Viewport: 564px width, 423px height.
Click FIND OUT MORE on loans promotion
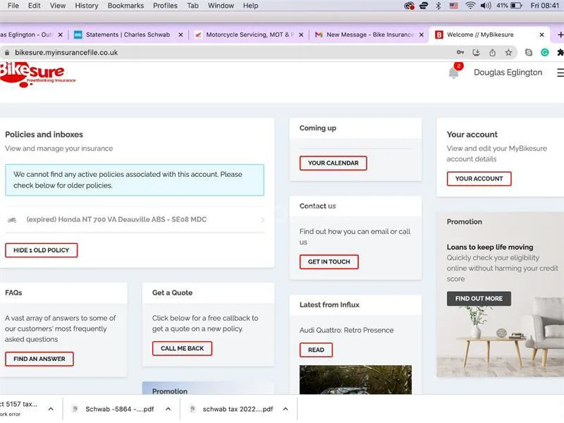[479, 298]
